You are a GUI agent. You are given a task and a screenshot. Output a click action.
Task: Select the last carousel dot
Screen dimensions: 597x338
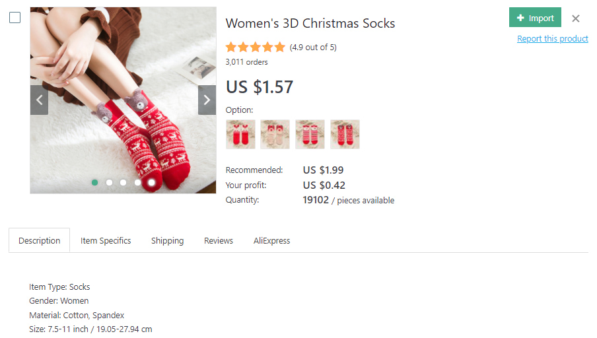151,182
